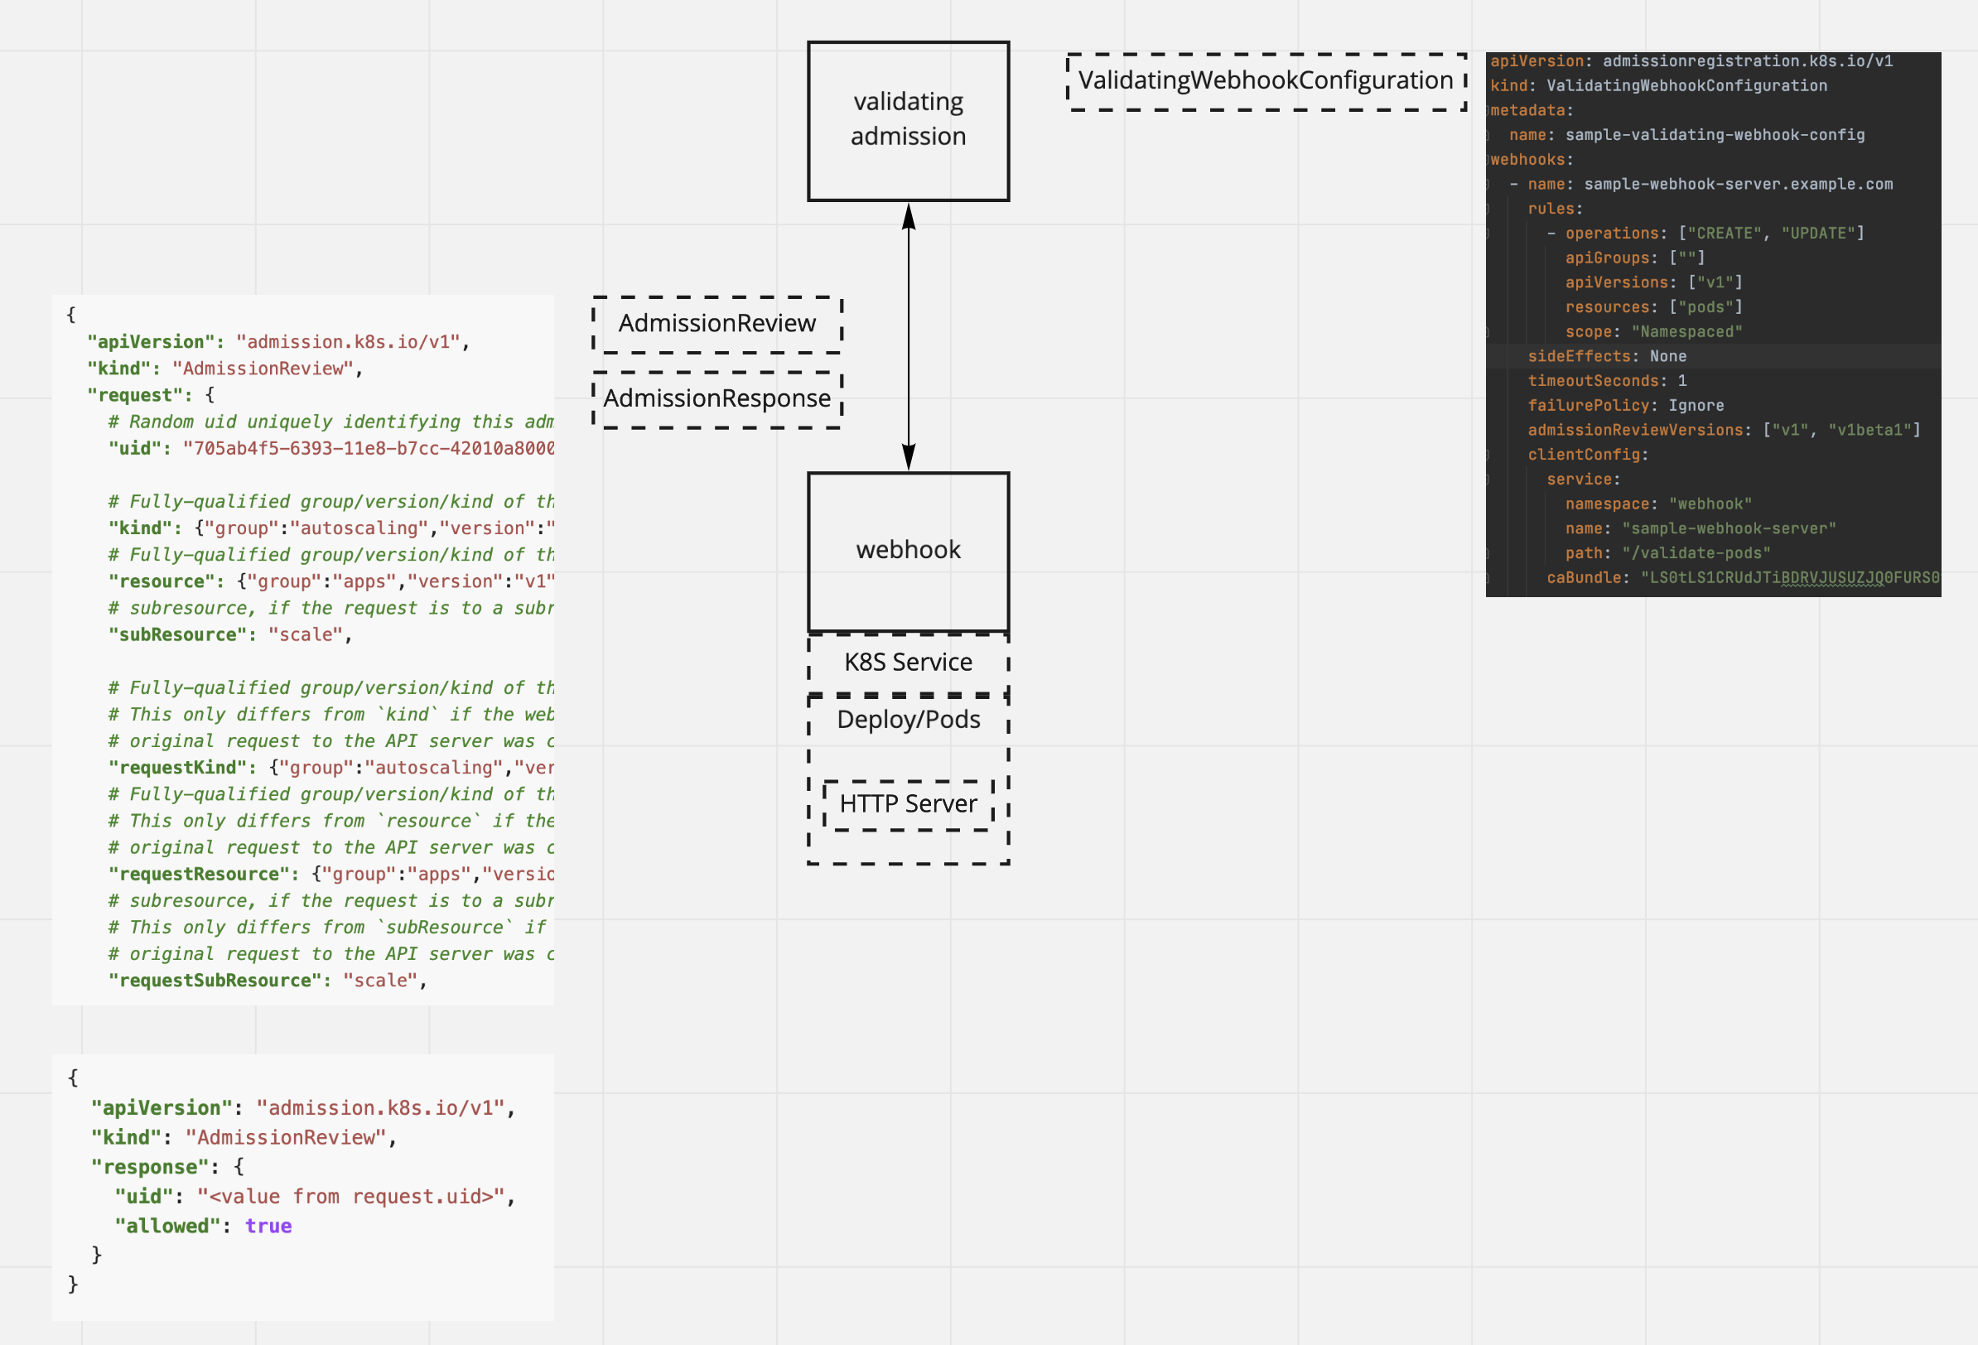
Task: Click the "# Random uid uniquely identifying" comment
Action: click(331, 422)
